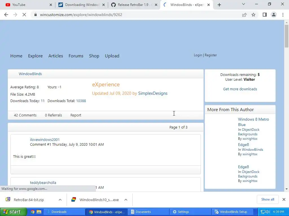
Task: Open the Upload navigation item
Action: [112, 56]
